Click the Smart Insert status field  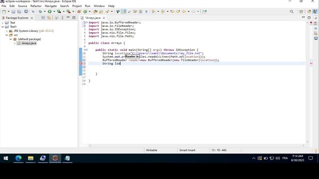(x=187, y=150)
